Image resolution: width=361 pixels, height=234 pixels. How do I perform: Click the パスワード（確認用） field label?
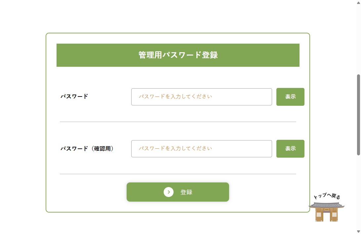[87, 149]
